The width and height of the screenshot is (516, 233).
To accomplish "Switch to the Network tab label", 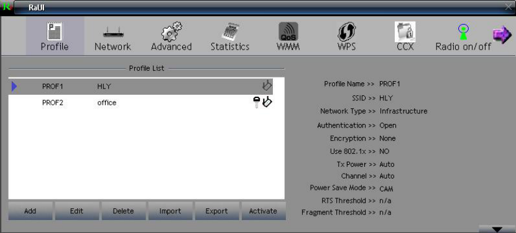I will click(113, 46).
